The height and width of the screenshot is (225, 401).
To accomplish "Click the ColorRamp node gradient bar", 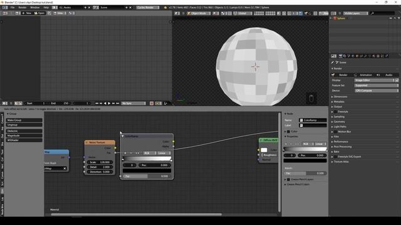I will (x=147, y=159).
